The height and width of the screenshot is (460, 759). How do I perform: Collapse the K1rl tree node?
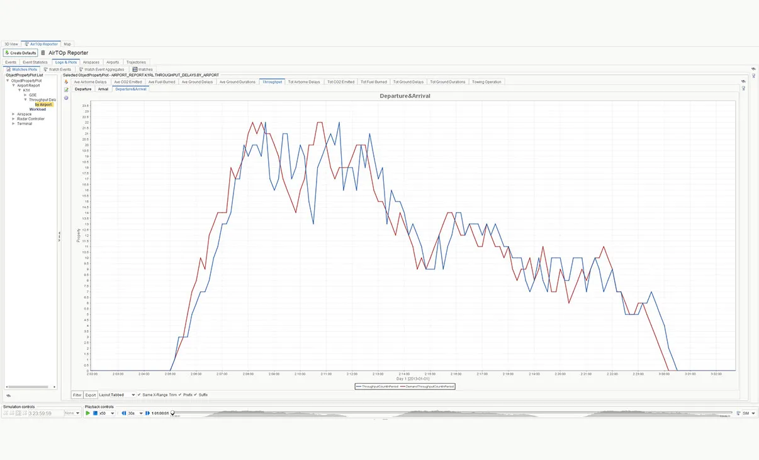point(20,90)
